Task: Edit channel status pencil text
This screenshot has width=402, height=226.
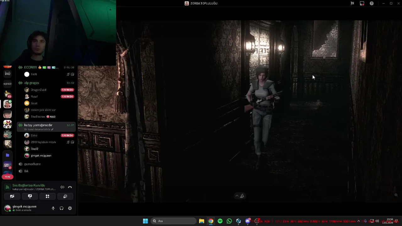Action: pos(39,129)
